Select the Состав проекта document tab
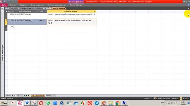This screenshot has width=190, height=106. coord(58,9)
